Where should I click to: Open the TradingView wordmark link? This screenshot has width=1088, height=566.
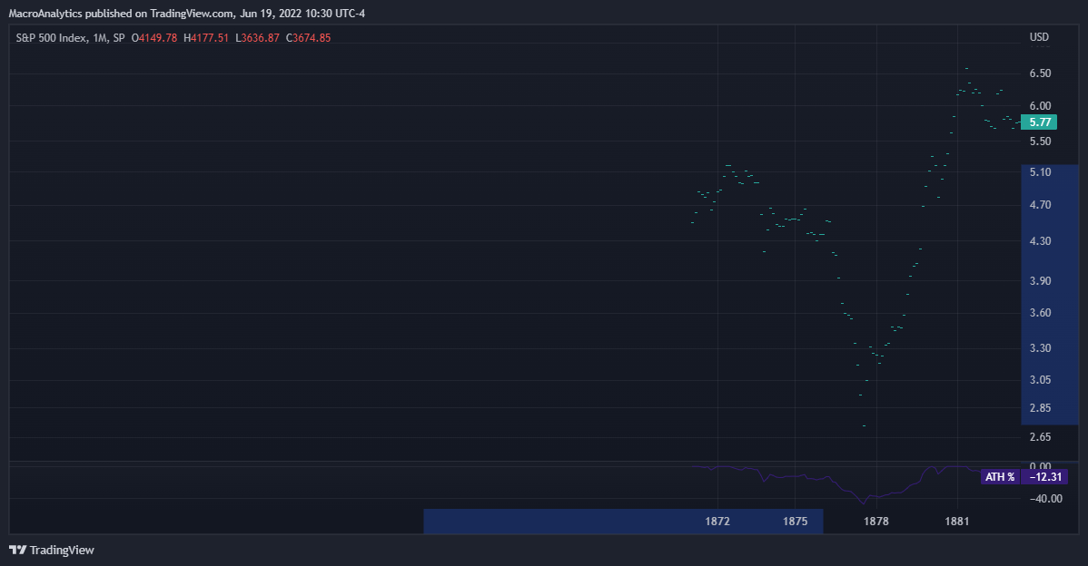62,550
